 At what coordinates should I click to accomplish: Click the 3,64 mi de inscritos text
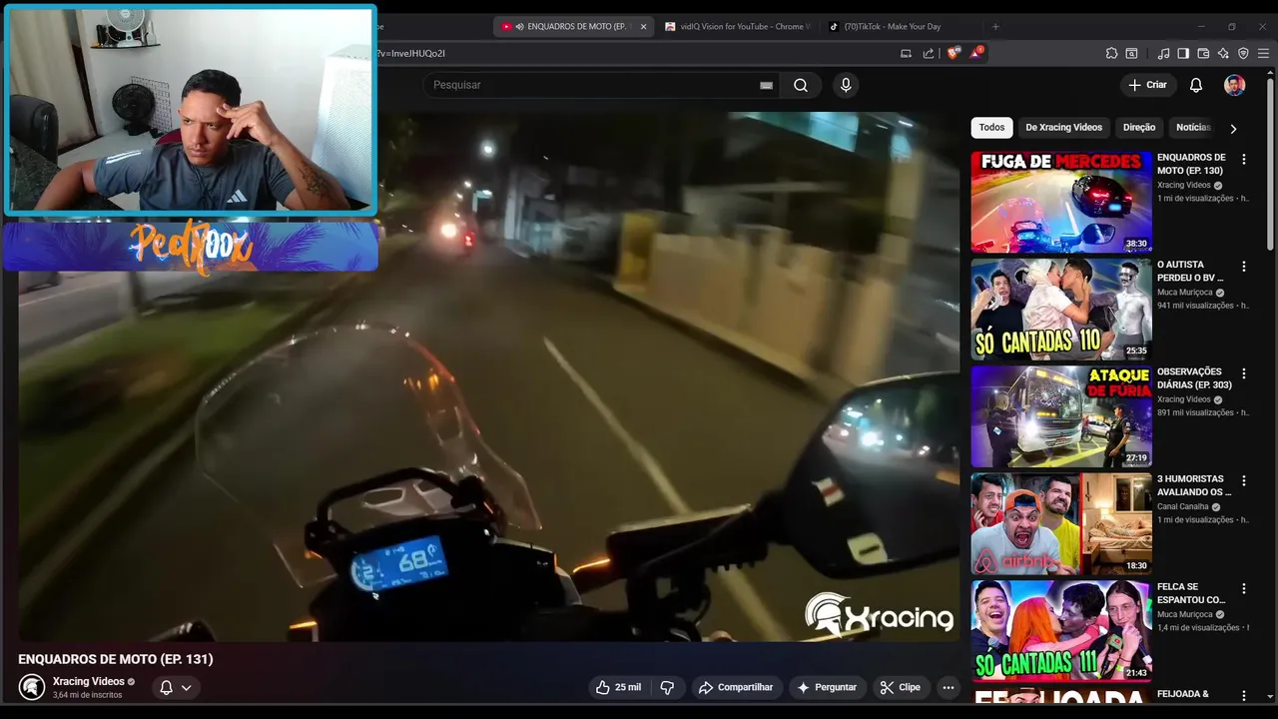click(87, 695)
